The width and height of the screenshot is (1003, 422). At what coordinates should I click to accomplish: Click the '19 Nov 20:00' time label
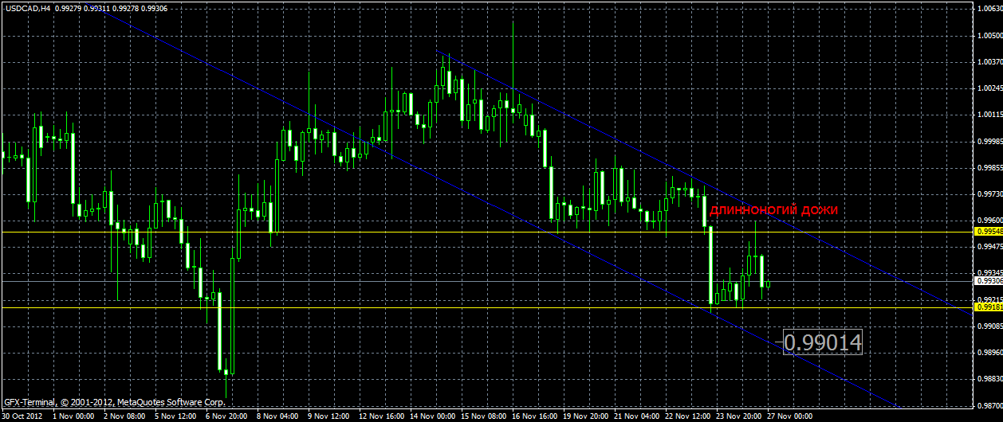(x=585, y=416)
